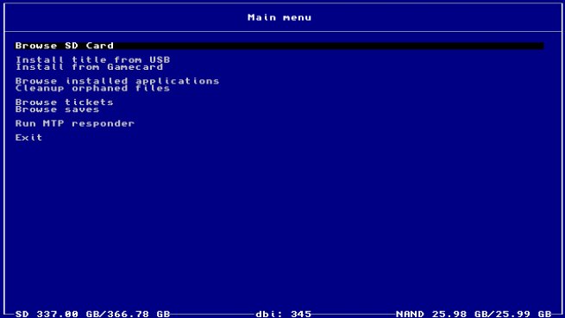Open Browse saves entry

click(x=57, y=109)
